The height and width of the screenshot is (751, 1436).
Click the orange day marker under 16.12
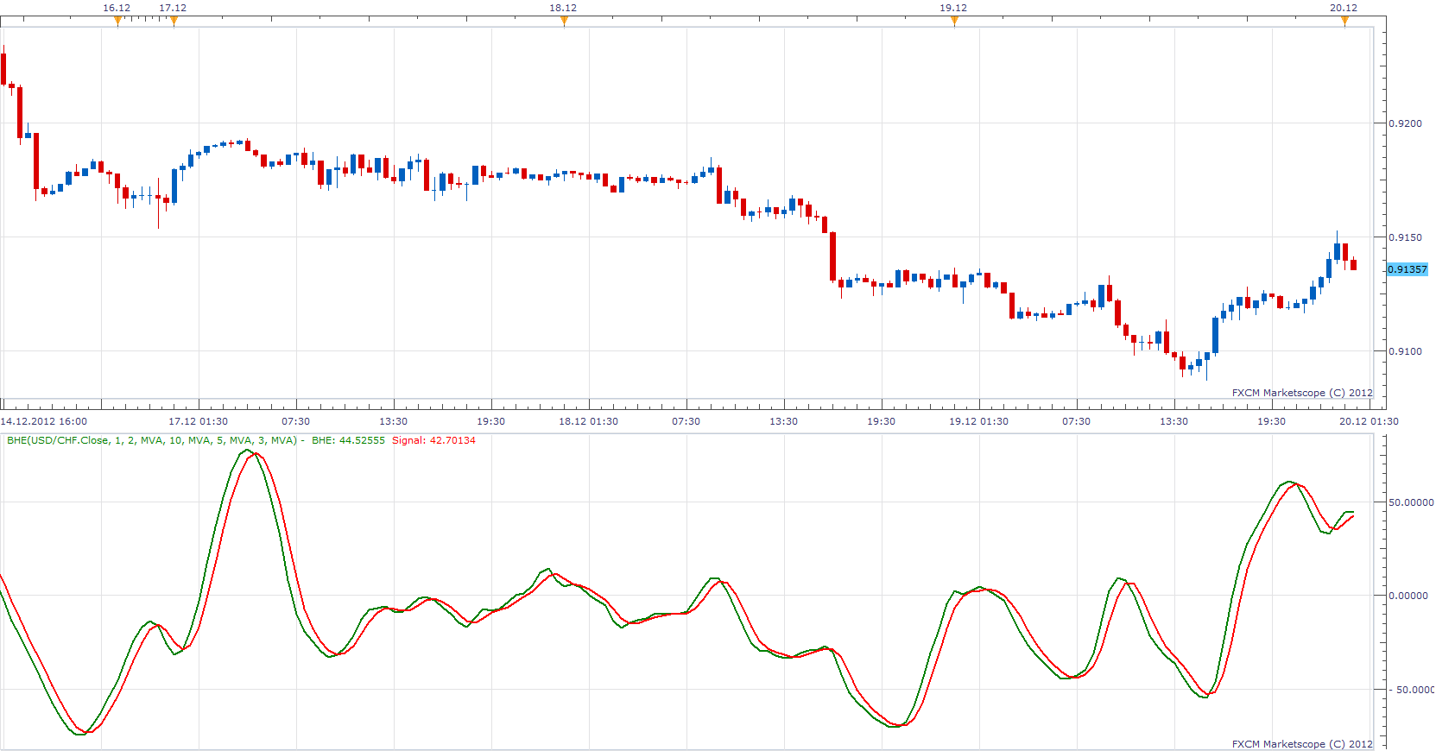coord(117,21)
